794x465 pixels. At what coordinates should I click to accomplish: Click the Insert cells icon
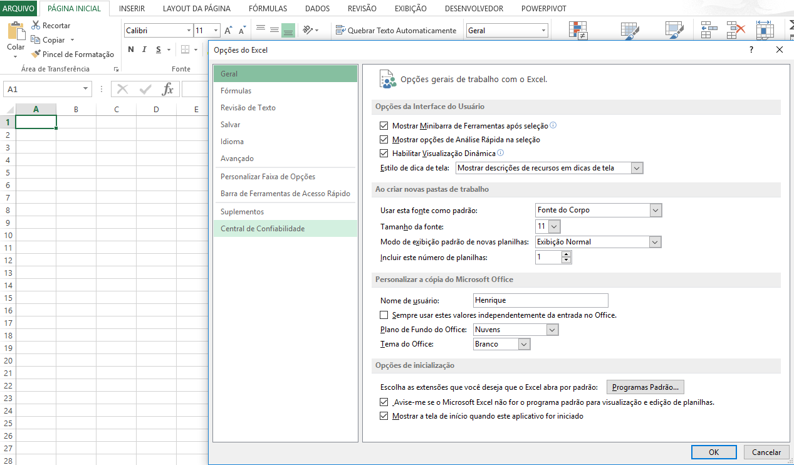(x=709, y=31)
